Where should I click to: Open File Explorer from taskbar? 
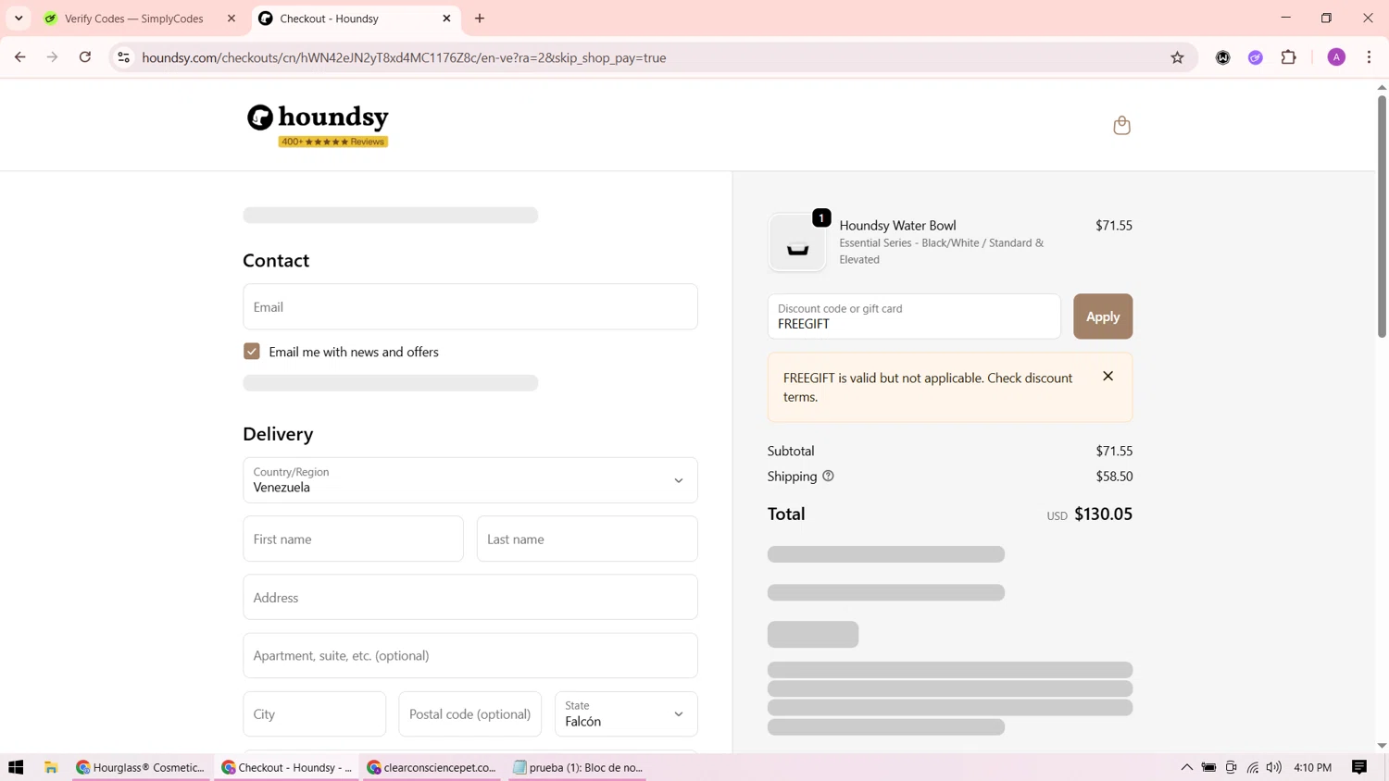[x=51, y=767]
